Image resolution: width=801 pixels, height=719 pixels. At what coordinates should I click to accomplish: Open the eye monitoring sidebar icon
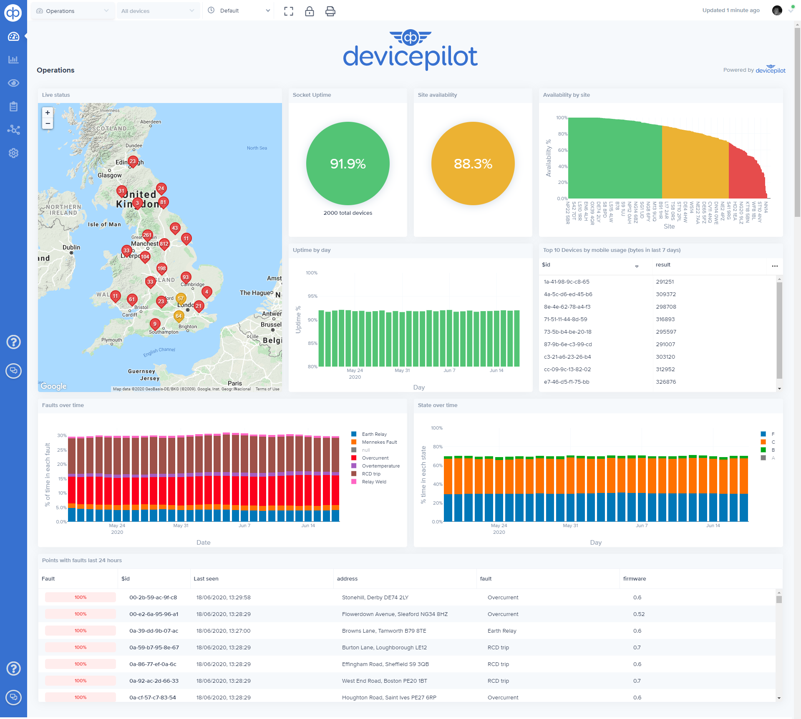click(13, 83)
